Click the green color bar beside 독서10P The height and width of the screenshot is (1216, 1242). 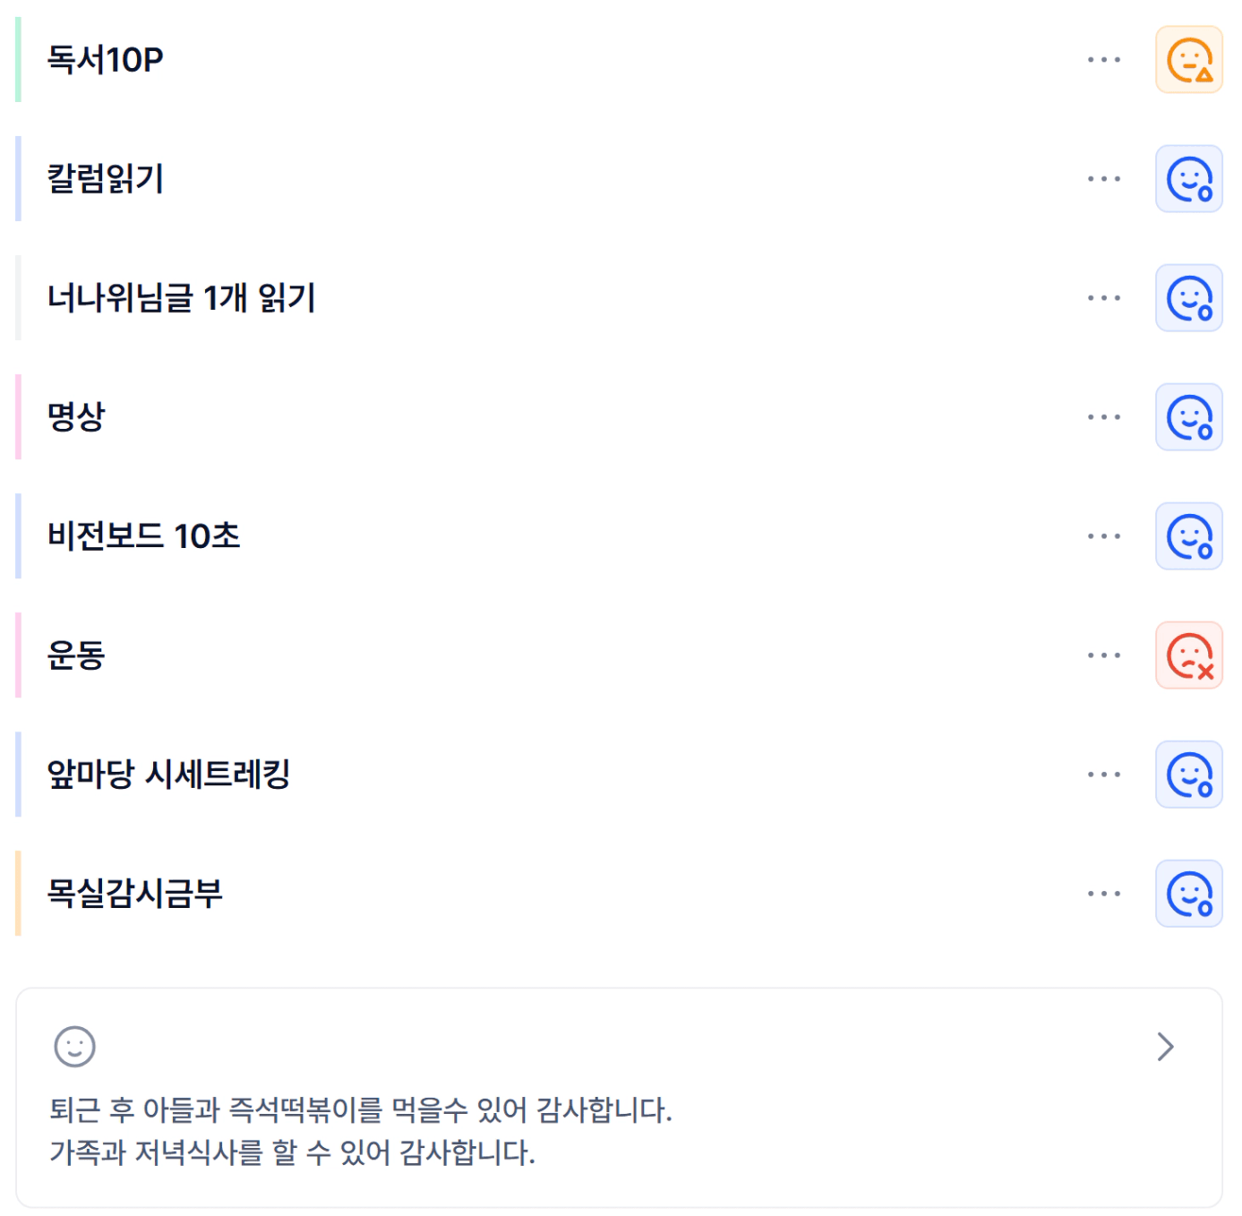tap(18, 60)
